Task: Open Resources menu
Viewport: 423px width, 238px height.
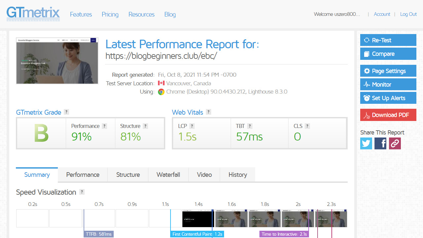Action: tap(141, 14)
